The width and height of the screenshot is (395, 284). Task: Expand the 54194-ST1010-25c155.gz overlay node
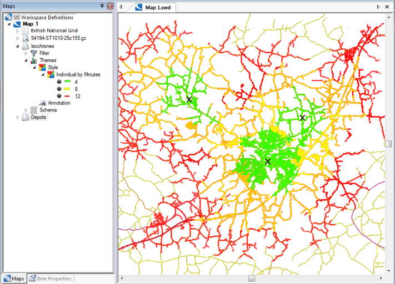coord(18,38)
